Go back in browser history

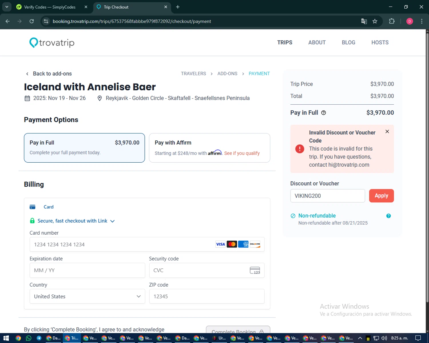(8, 21)
